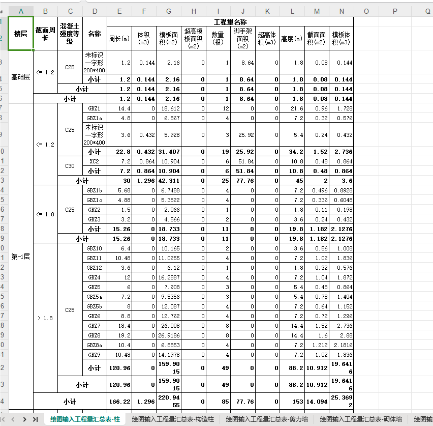Select the GBZ9 name cell
Viewport: 433px width, 426px height.
pos(95,355)
